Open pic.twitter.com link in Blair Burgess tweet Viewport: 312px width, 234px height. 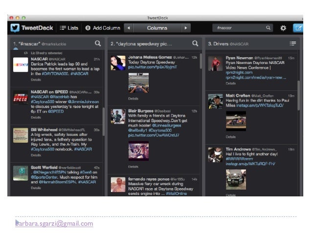pyautogui.click(x=154, y=135)
